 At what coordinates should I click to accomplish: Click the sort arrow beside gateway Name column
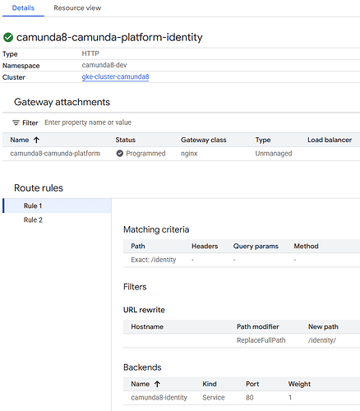point(36,140)
